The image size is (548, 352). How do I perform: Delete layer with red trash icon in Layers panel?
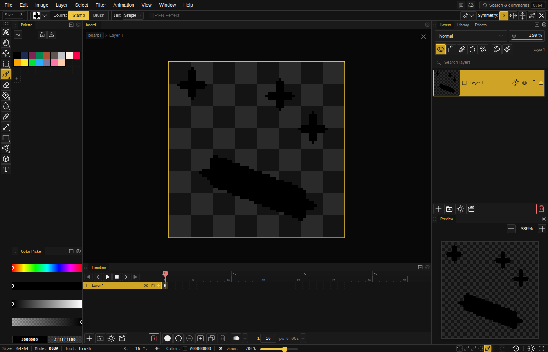[541, 209]
